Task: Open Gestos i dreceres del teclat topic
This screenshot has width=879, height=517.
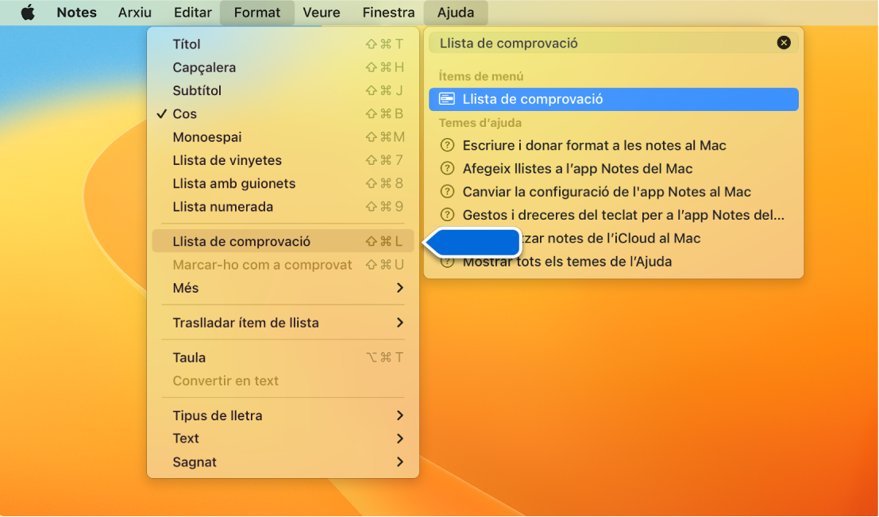Action: 614,215
